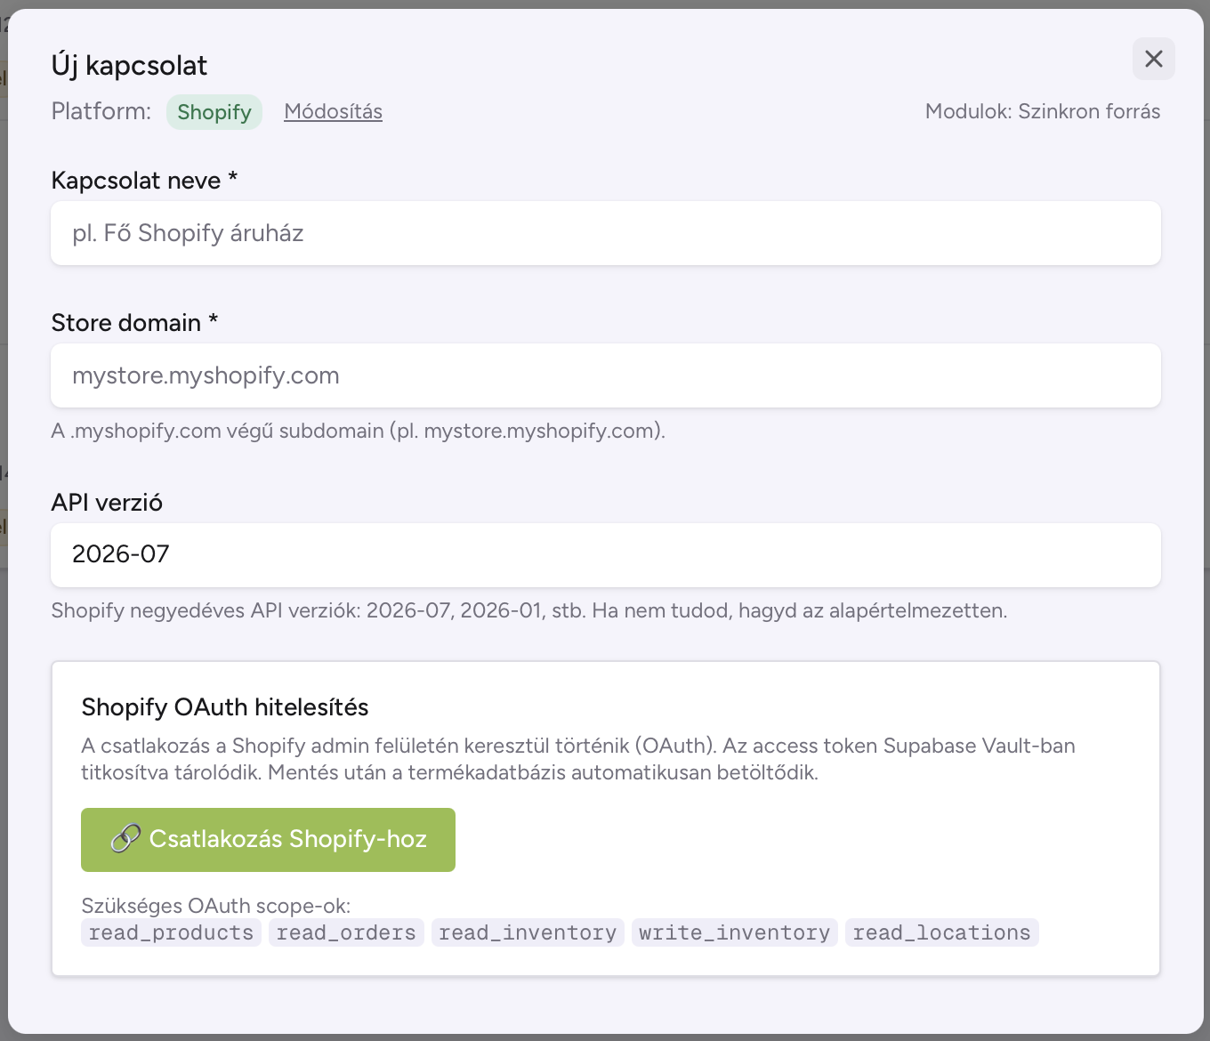Image resolution: width=1210 pixels, height=1041 pixels.
Task: Focus the Kapcsolat neve input field
Action: [x=606, y=233]
